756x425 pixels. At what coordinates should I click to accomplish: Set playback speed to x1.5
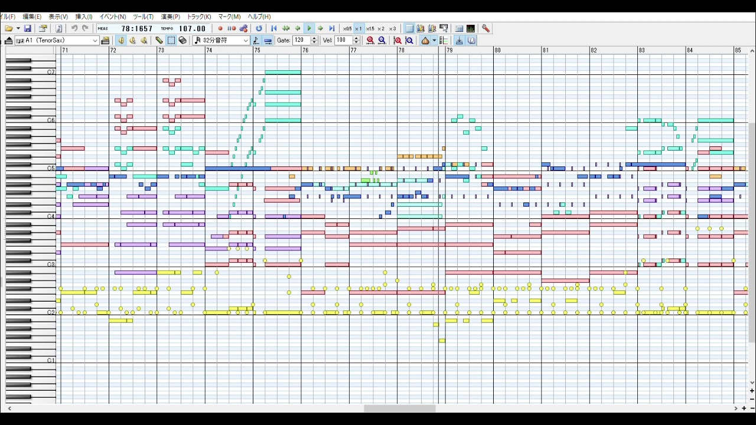click(370, 28)
